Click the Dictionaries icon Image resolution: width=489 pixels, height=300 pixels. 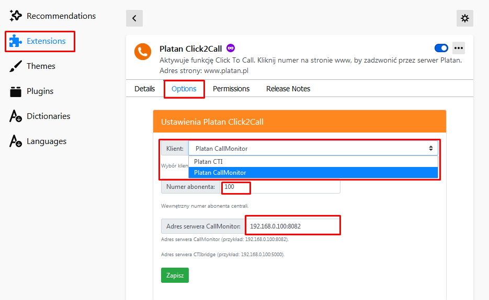pos(16,116)
